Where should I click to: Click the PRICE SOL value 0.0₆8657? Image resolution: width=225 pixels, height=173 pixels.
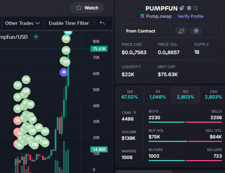coord(169,52)
